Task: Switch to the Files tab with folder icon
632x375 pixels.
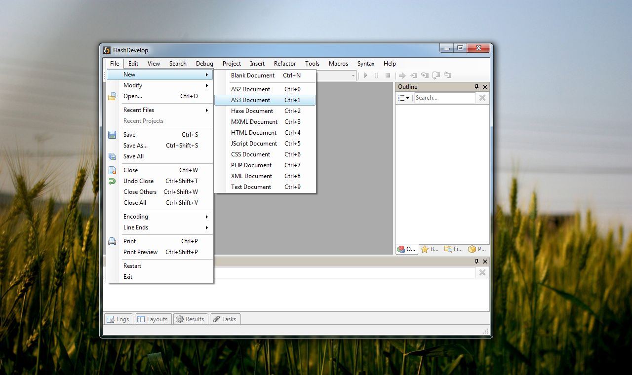Action: (453, 249)
